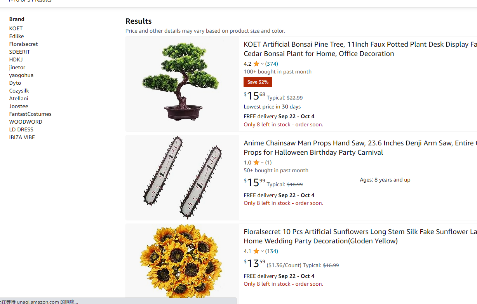The image size is (477, 304).
Task: Expand rating chevron for Floralsecret Sunflowers
Action: pos(262,251)
